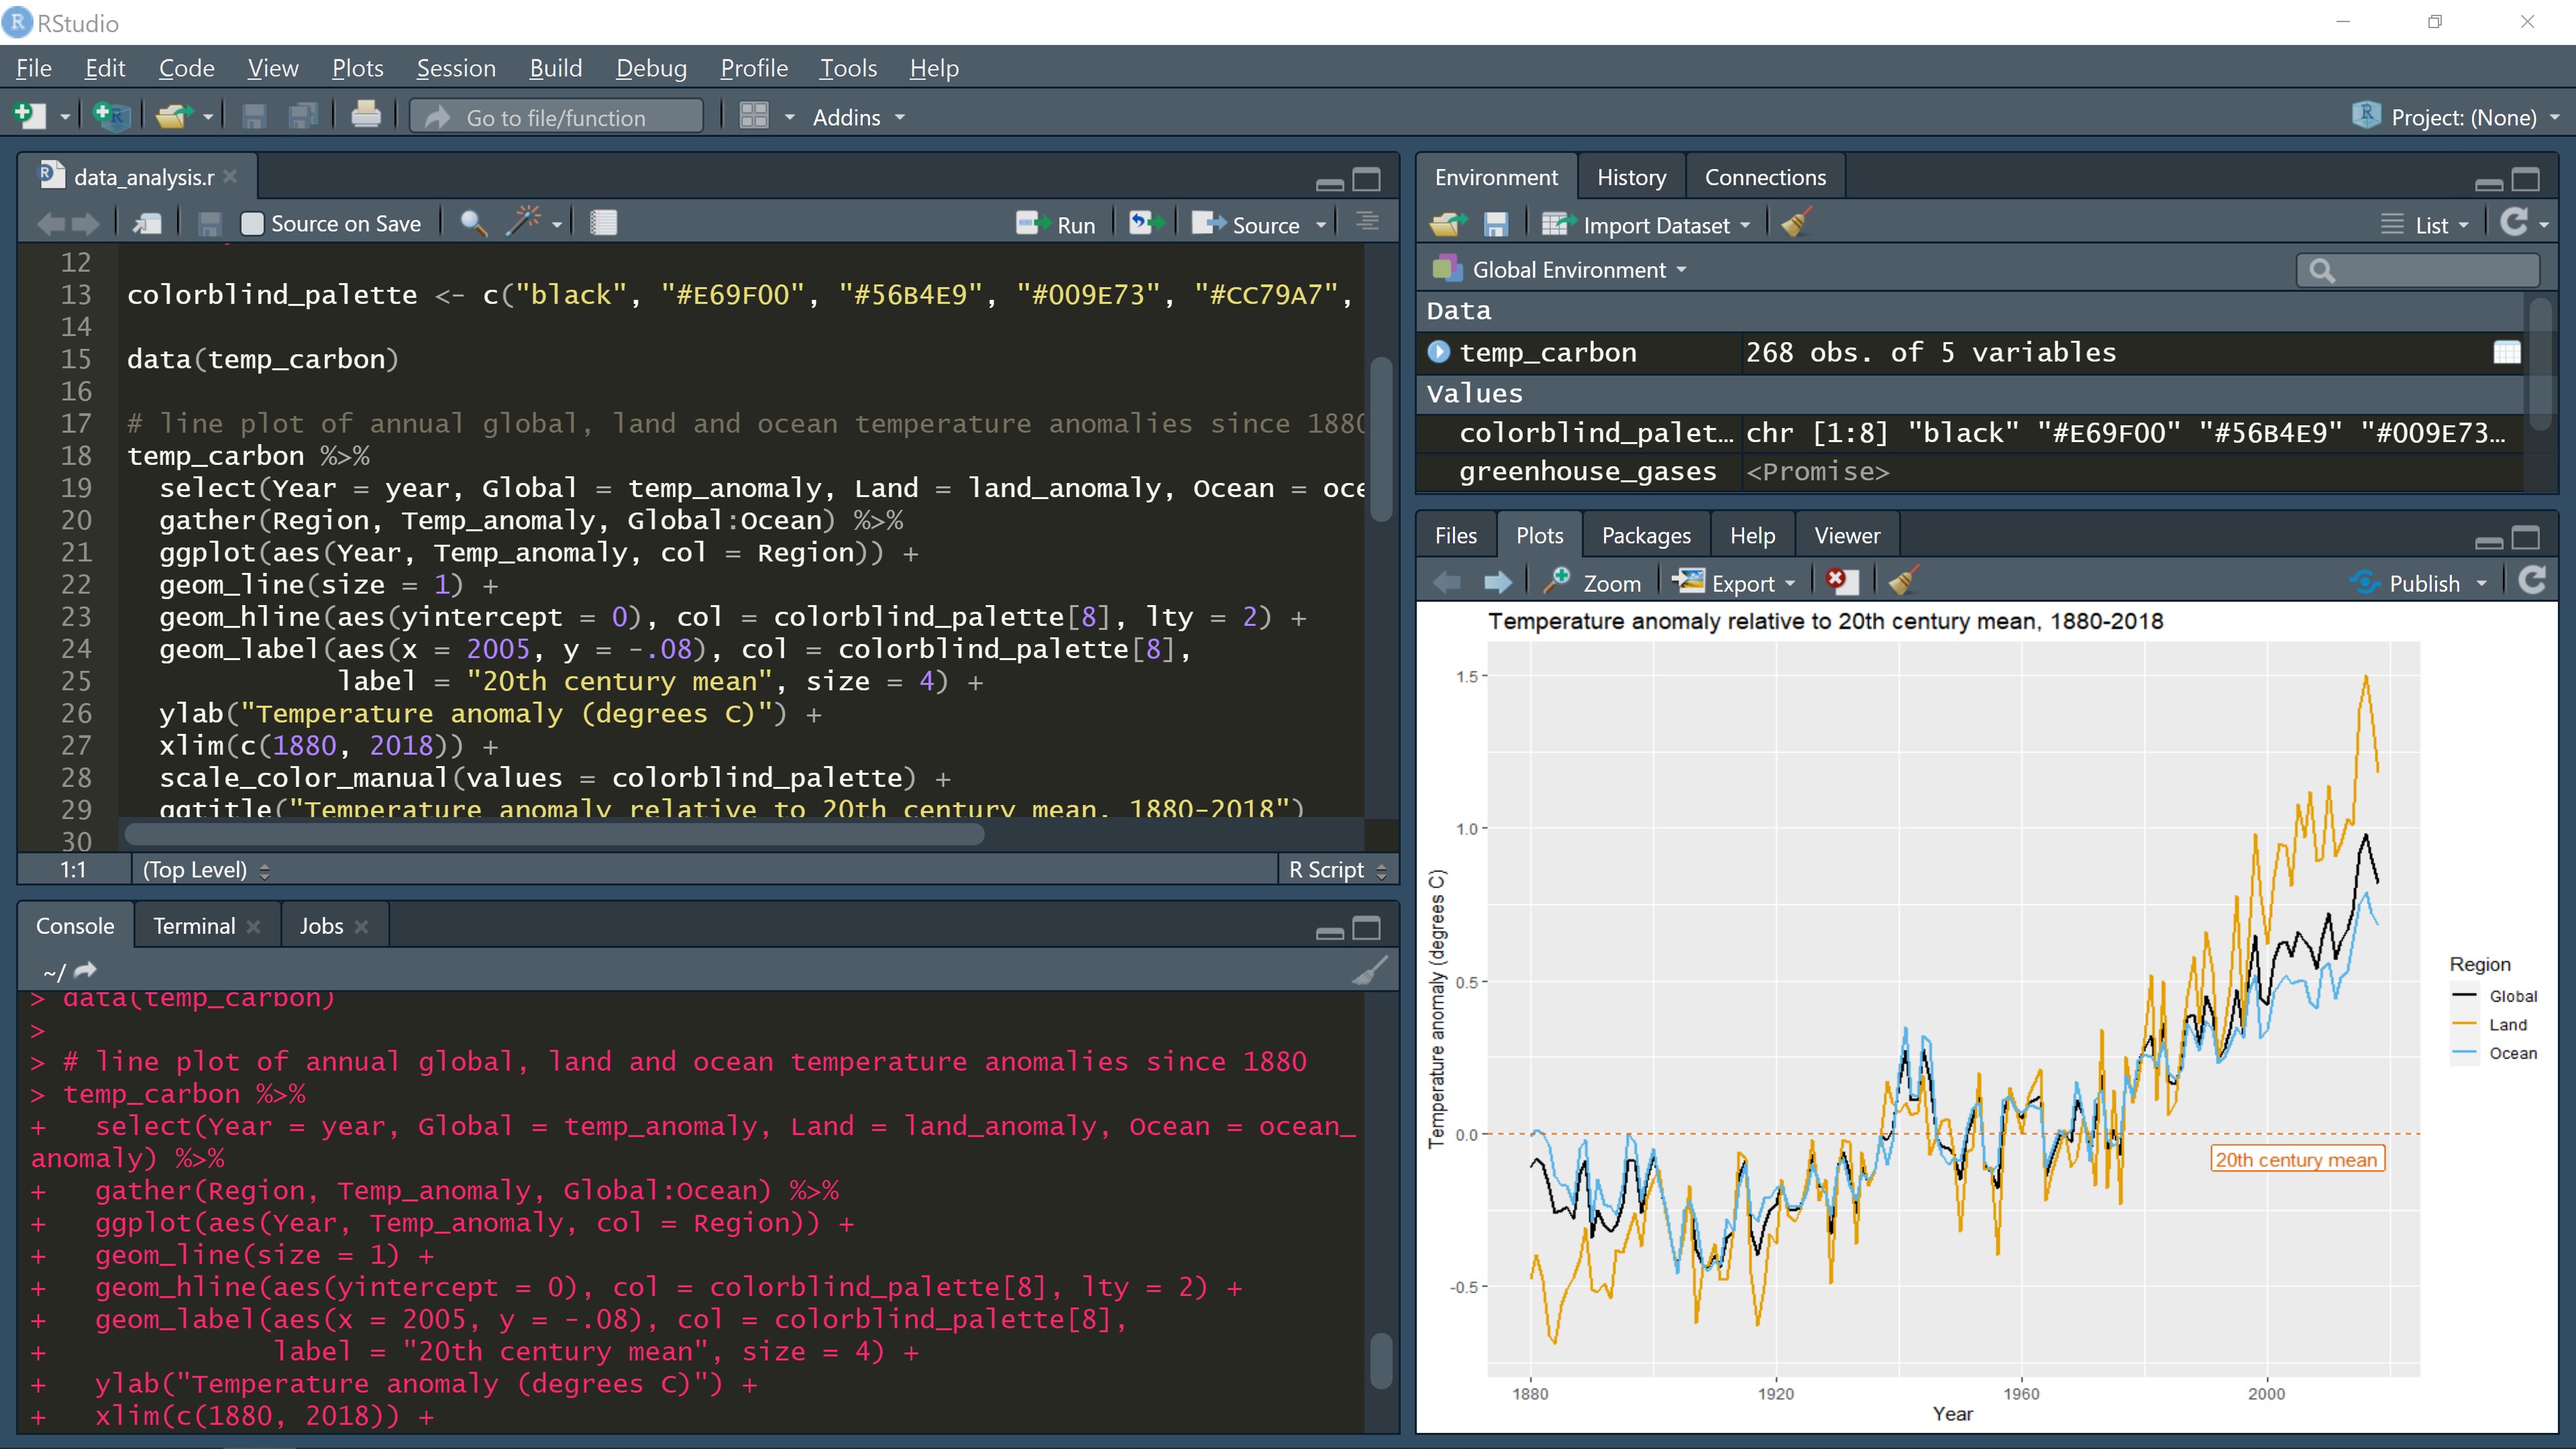Click the compile report notebook icon

[x=603, y=223]
